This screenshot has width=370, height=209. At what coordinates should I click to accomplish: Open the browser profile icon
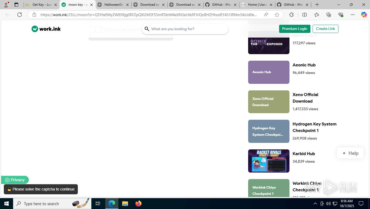tap(6, 5)
